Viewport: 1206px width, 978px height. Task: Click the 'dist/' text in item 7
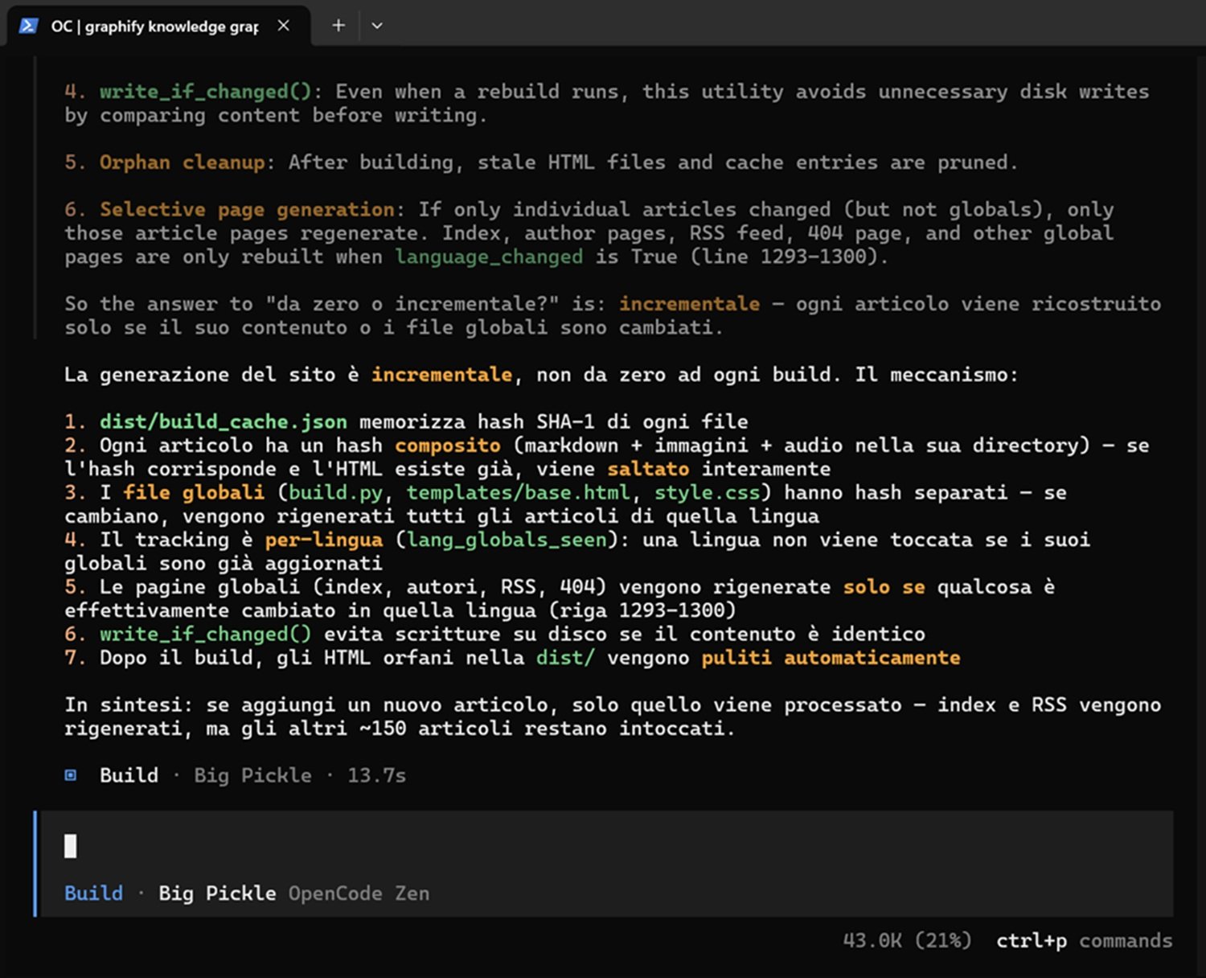(x=565, y=658)
